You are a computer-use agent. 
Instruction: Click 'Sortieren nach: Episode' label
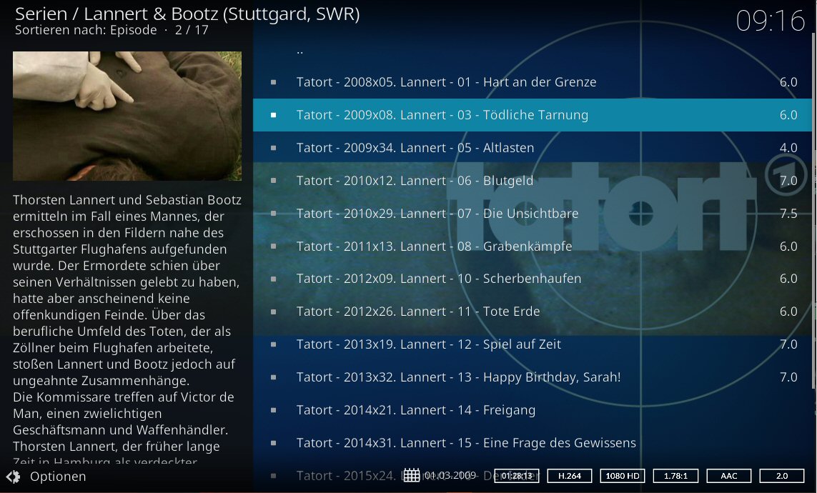pos(86,30)
